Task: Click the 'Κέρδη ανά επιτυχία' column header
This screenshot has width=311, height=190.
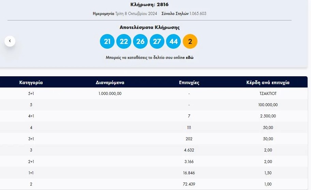Action: pos(268,82)
